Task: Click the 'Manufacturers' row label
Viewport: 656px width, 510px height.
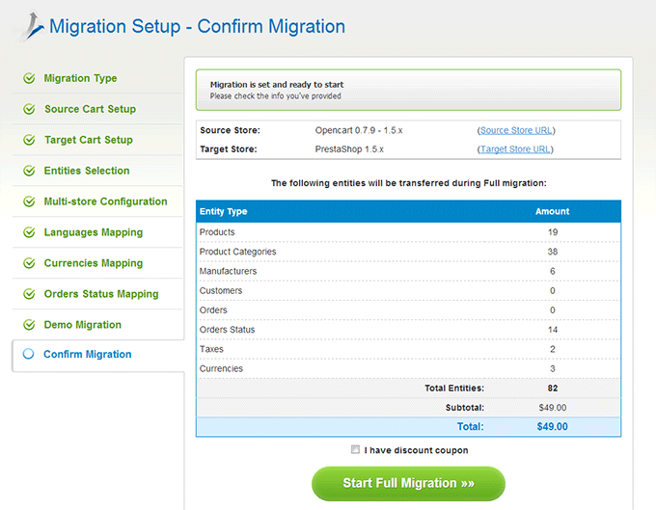Action: tap(228, 271)
